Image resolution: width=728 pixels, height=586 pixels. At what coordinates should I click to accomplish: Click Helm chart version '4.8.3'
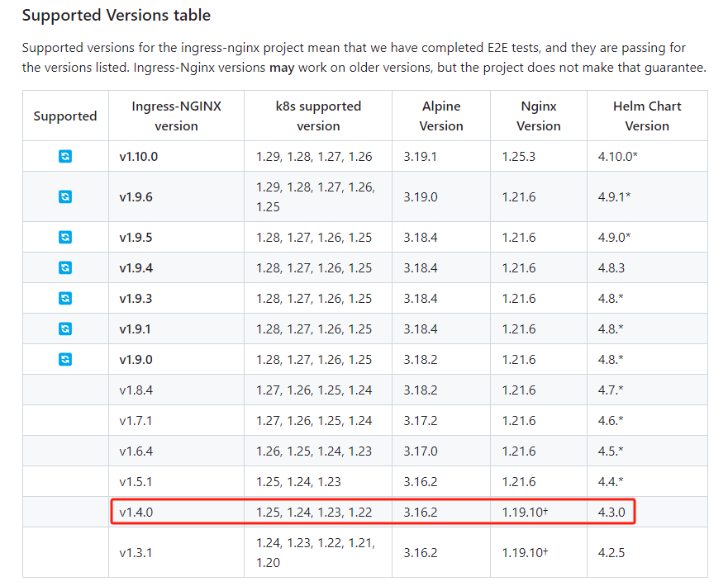[x=611, y=268]
